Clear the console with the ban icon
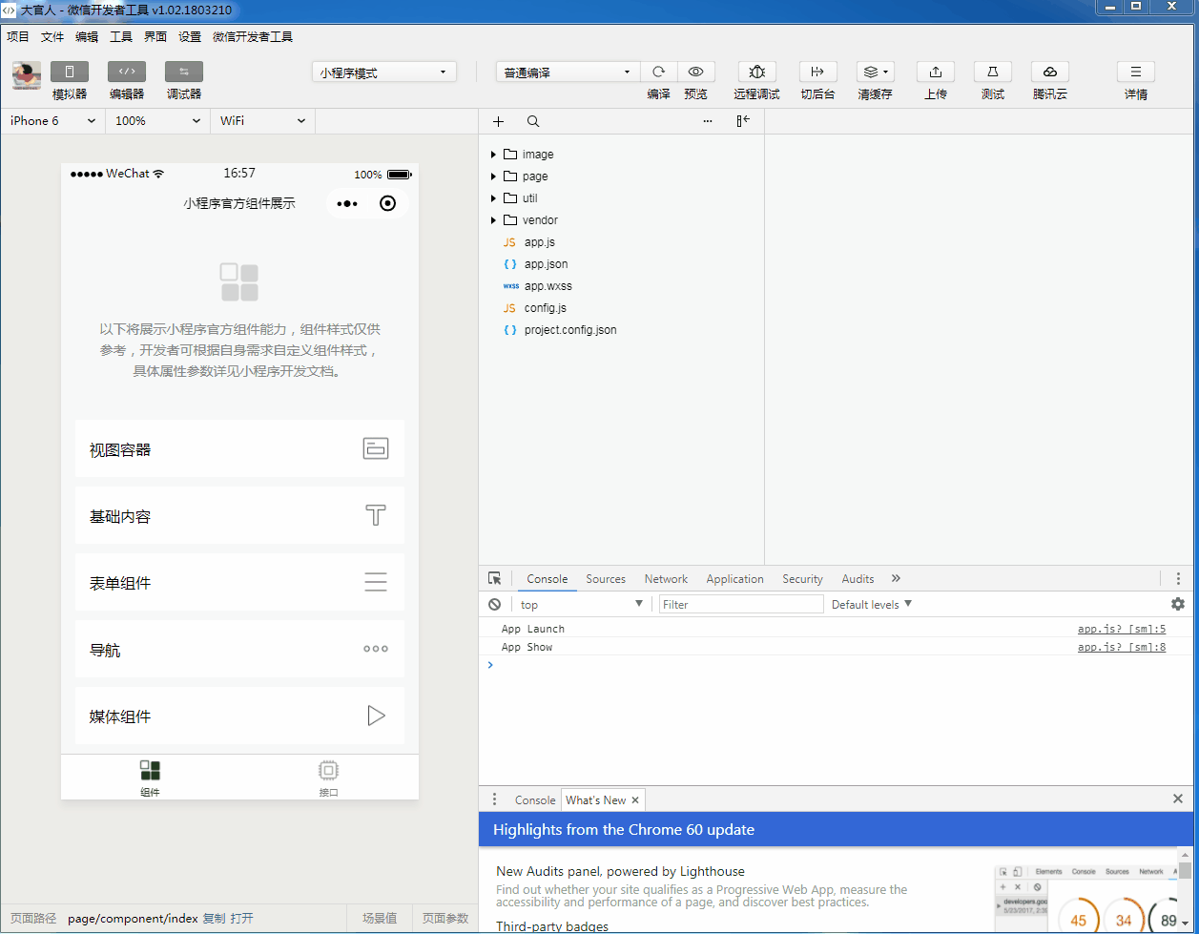The width and height of the screenshot is (1199, 934). [x=494, y=604]
